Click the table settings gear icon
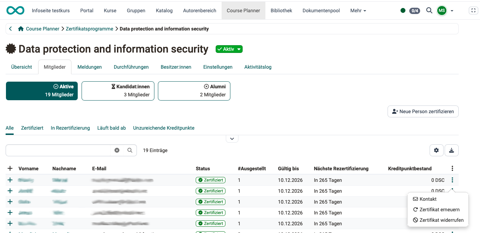 436,150
